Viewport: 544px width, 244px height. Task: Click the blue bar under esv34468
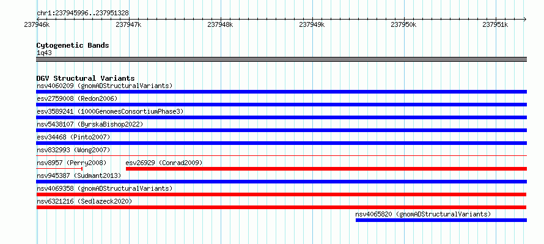281,143
